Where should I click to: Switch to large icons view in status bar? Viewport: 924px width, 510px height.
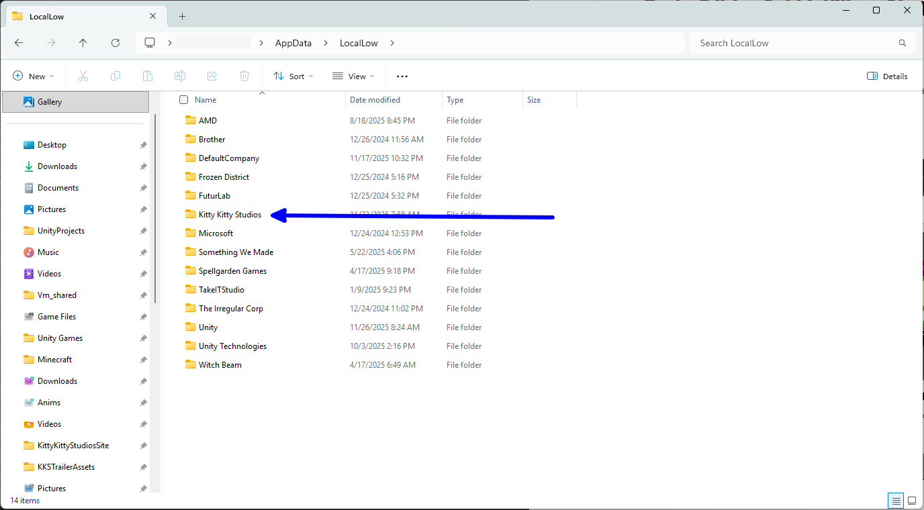point(912,501)
